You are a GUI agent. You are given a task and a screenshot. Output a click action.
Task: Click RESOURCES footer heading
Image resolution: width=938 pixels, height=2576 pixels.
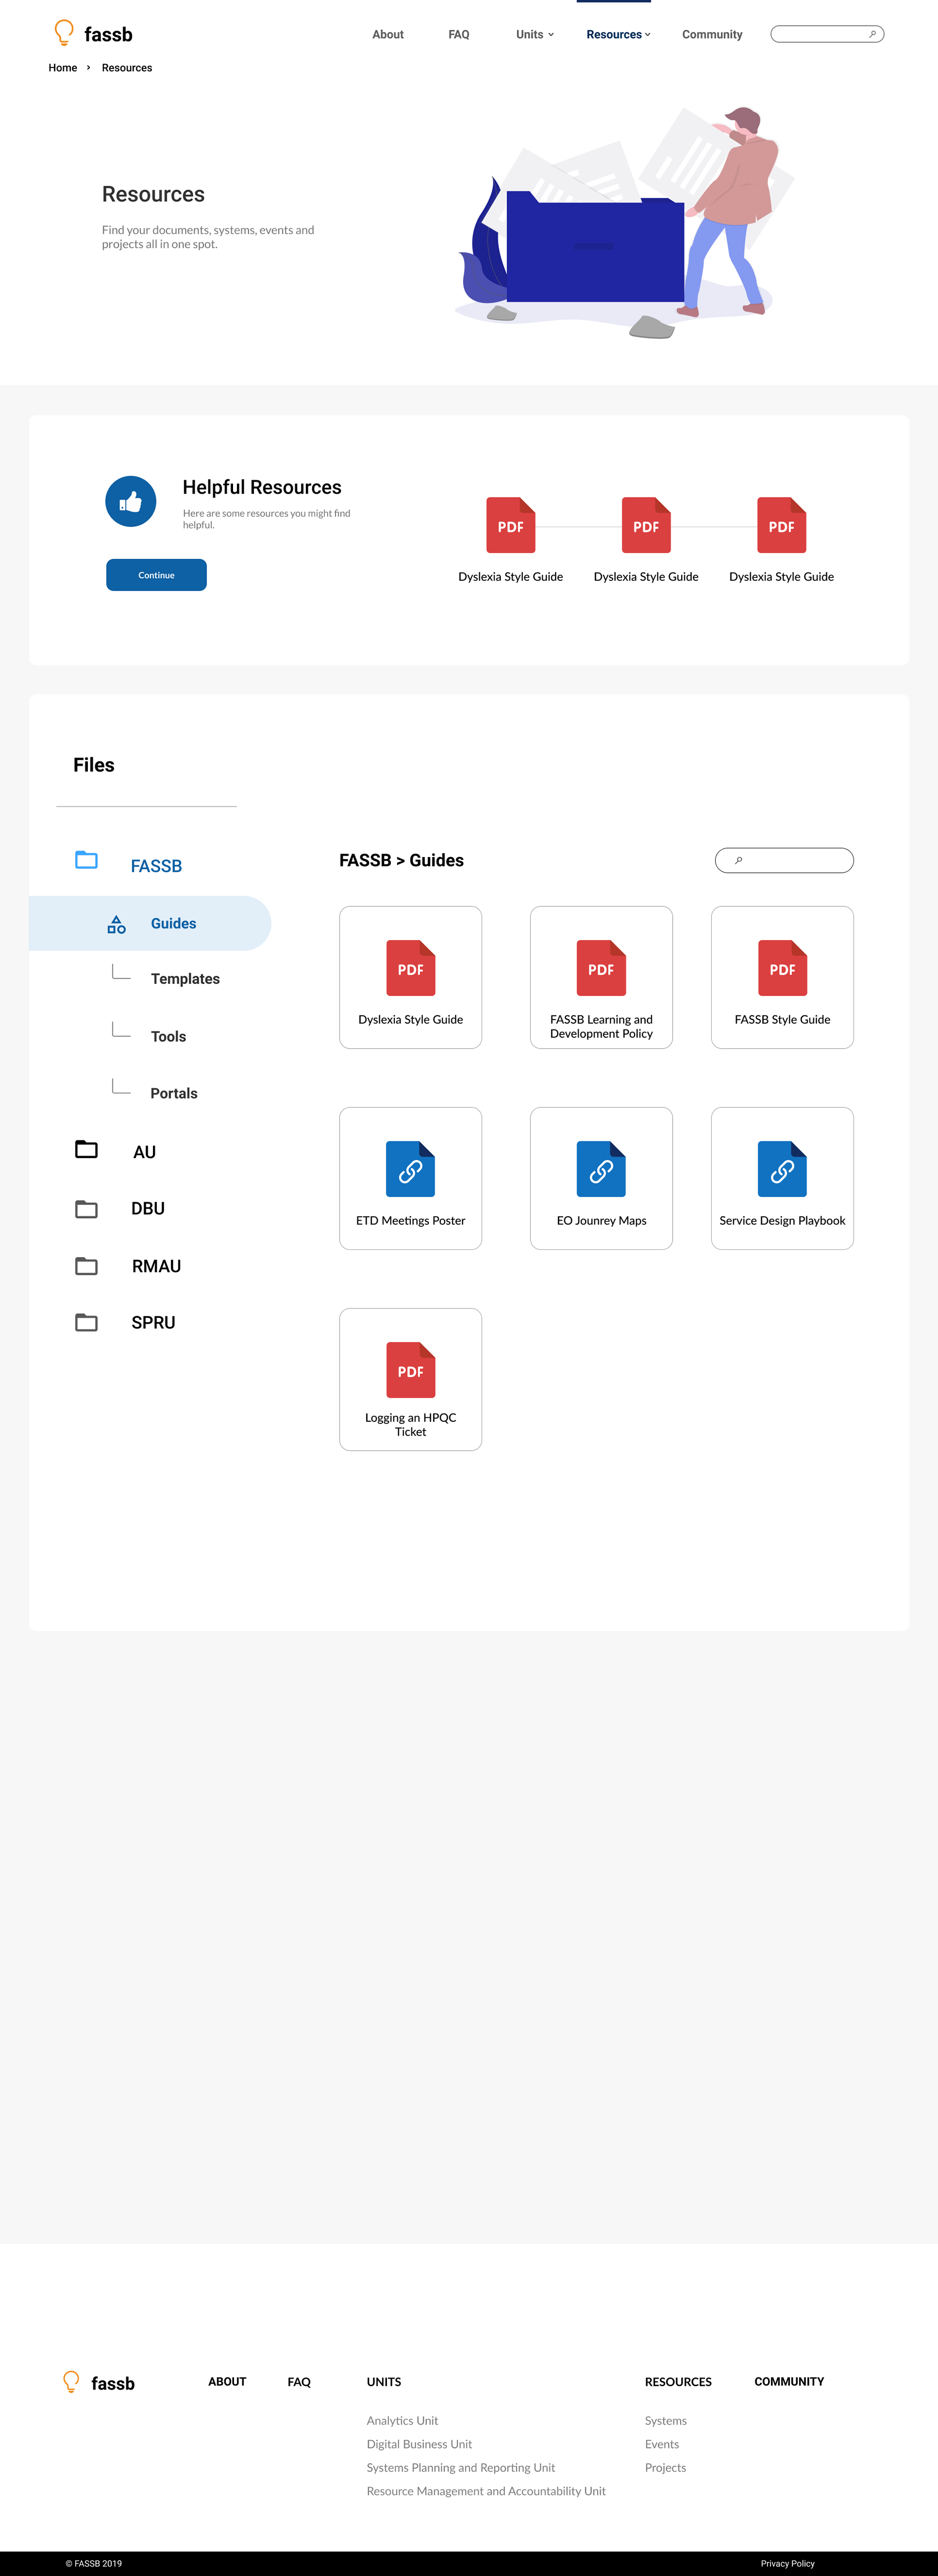(x=678, y=2382)
